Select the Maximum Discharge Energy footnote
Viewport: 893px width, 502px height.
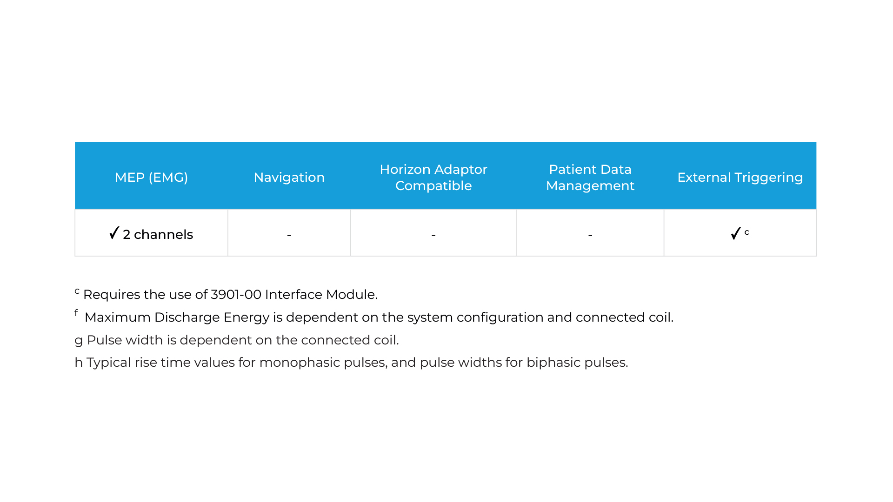tap(379, 317)
